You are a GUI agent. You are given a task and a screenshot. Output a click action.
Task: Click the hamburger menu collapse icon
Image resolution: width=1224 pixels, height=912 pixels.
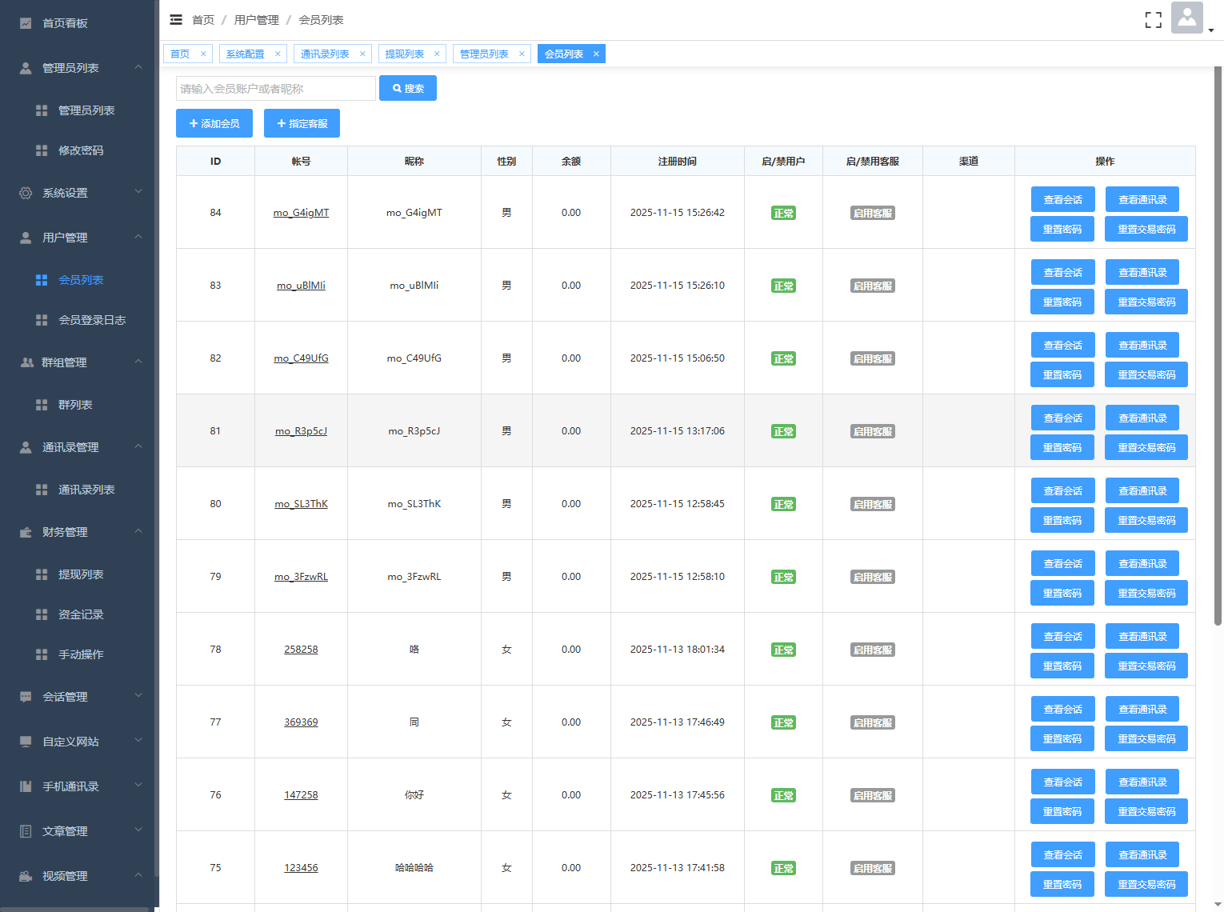click(x=176, y=20)
